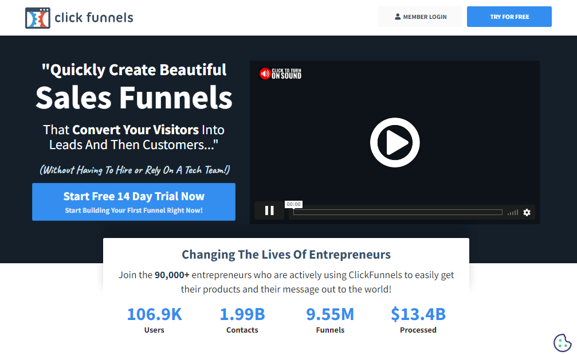
Task: Click the 106.9K Users statistic
Action: [x=154, y=320]
